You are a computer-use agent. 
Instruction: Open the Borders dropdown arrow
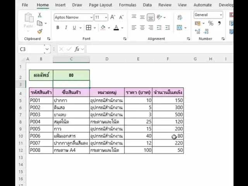tap(95, 28)
